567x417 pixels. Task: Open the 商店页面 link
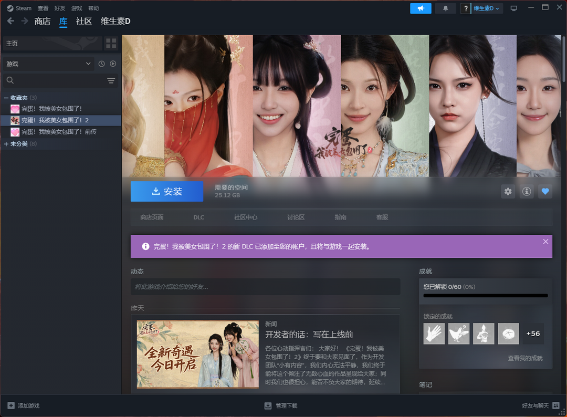click(152, 217)
